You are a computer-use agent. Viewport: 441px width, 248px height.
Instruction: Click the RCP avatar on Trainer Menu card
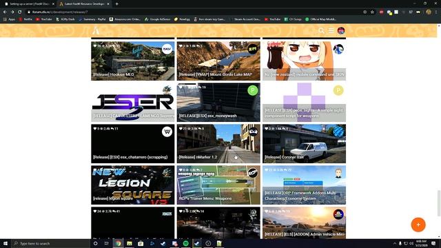click(253, 173)
